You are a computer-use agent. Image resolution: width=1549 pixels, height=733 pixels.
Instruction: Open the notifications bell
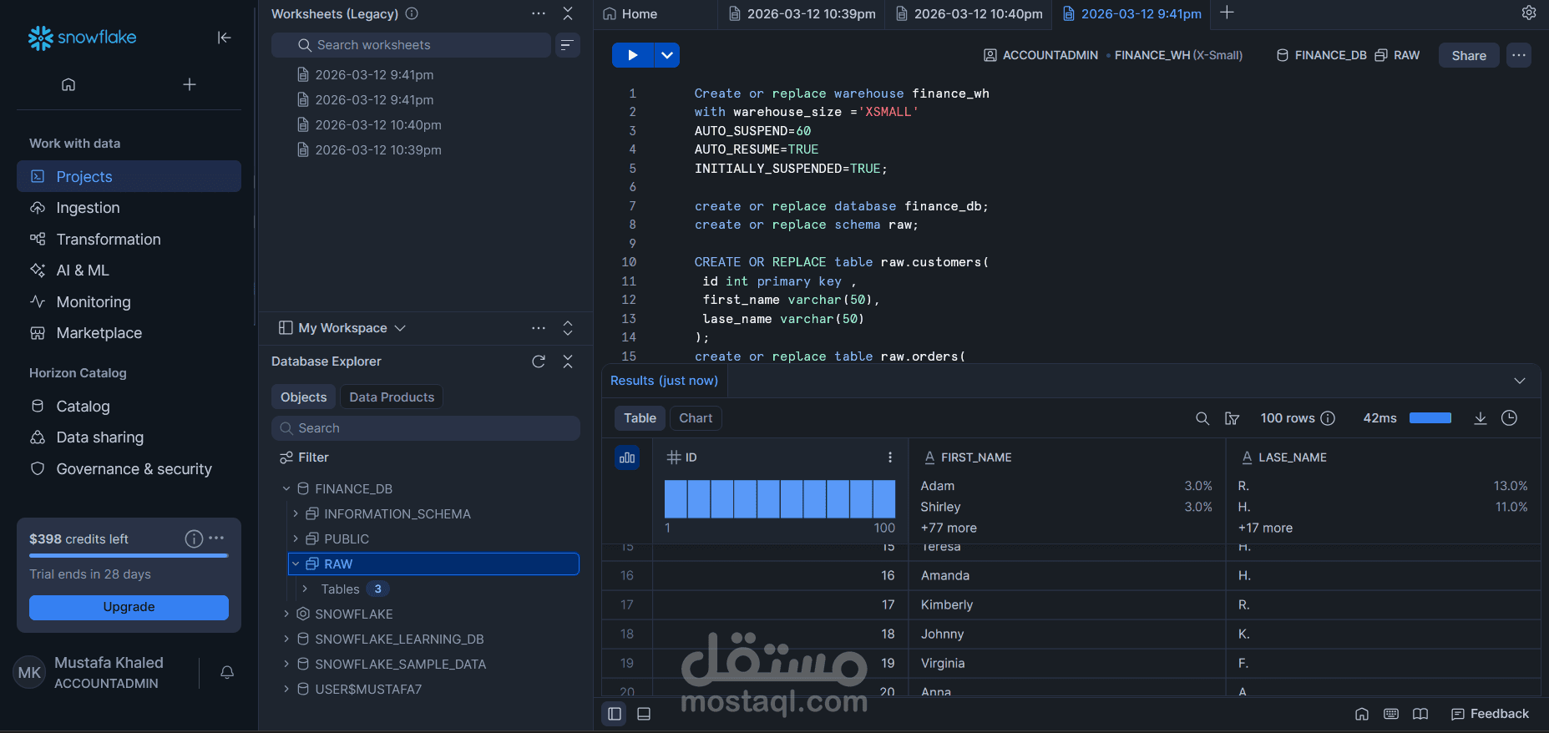tap(227, 672)
